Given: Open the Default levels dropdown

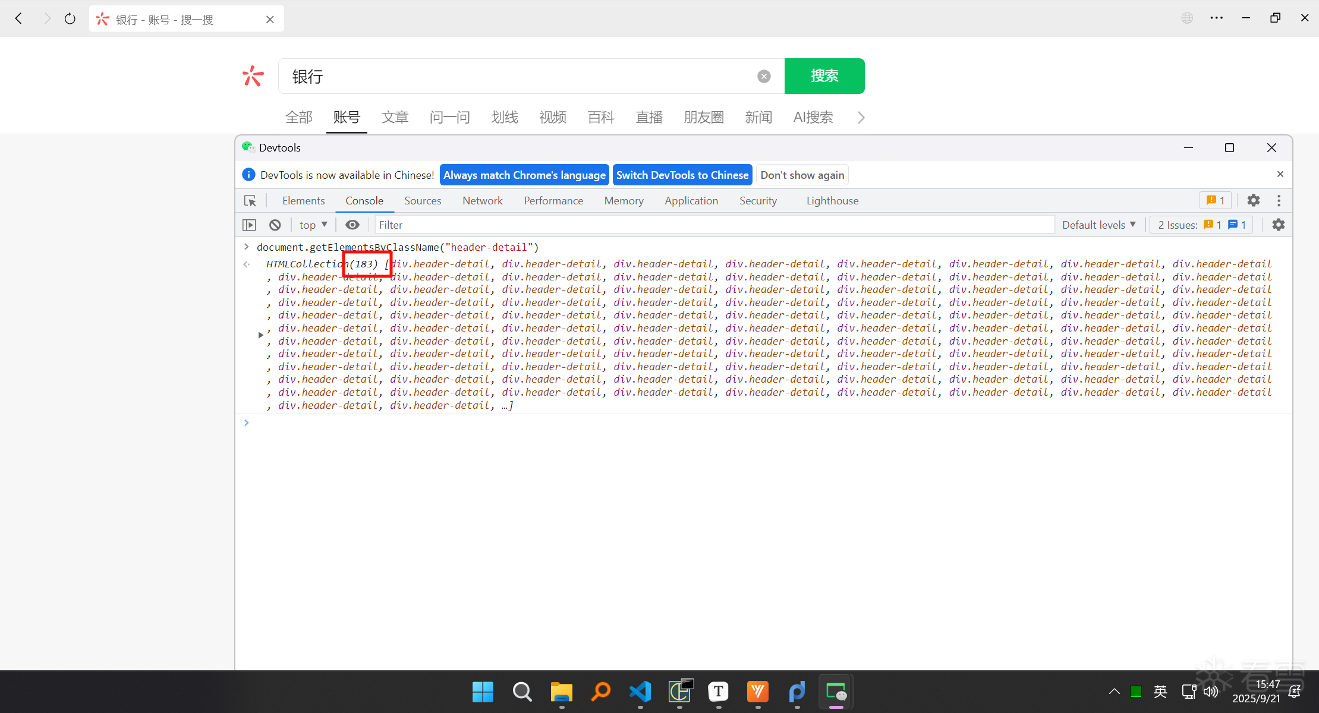Looking at the screenshot, I should click(1098, 225).
